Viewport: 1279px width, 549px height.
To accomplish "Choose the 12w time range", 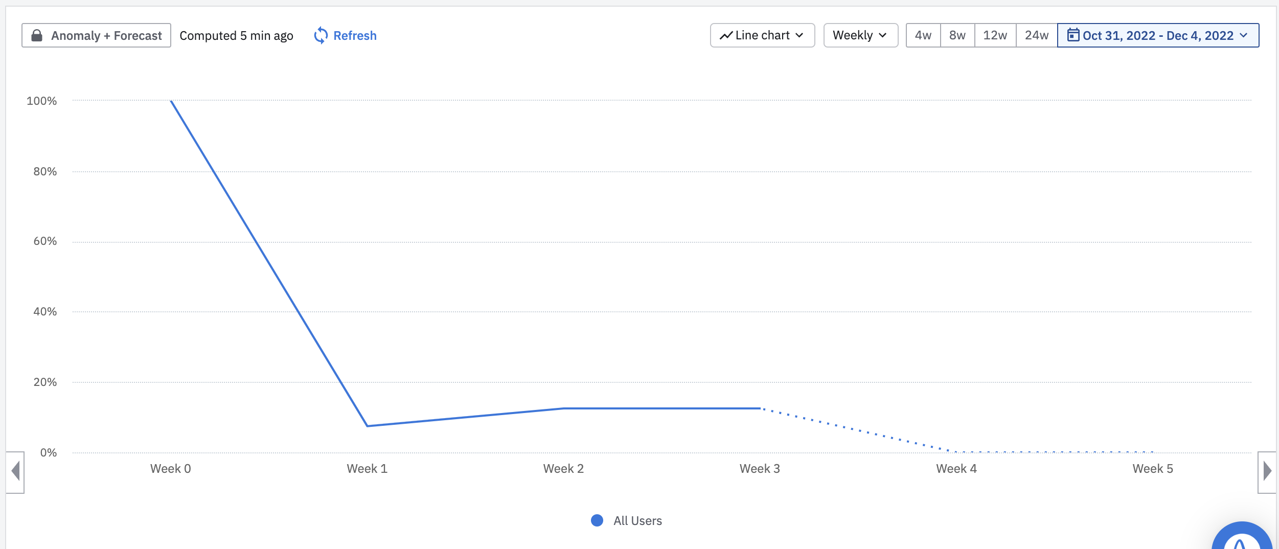I will point(995,35).
